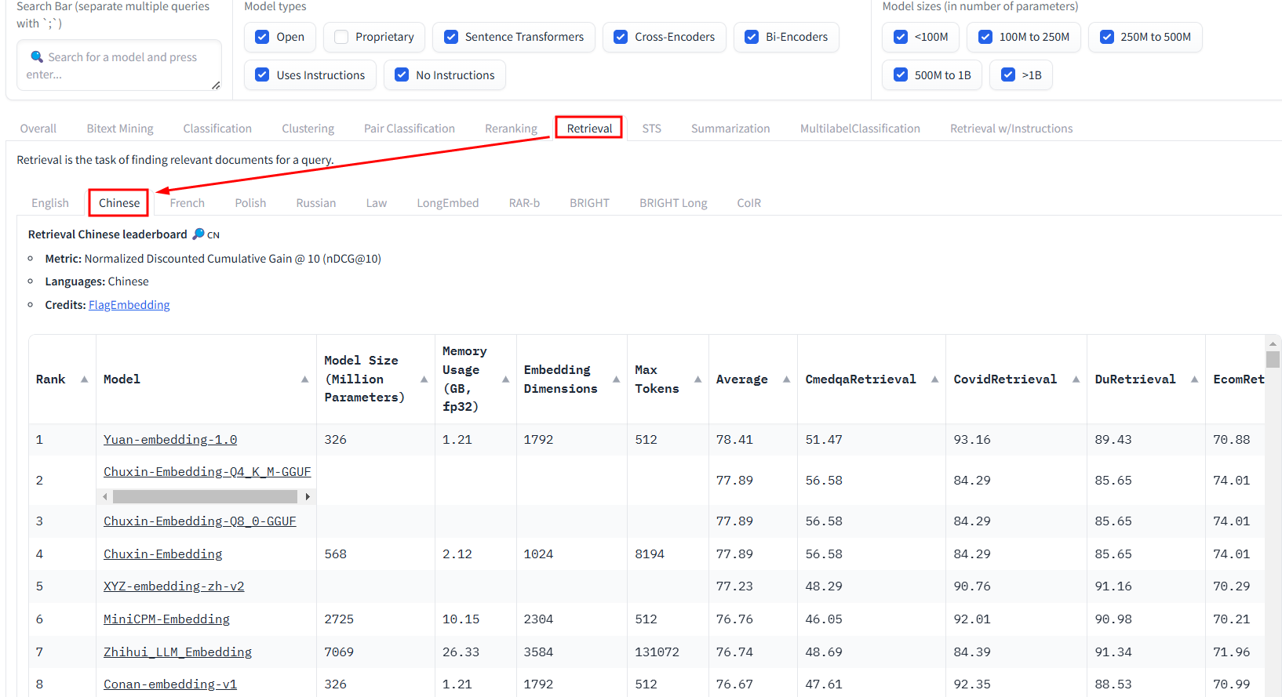Sort by Max Tokens column arrow

point(697,379)
